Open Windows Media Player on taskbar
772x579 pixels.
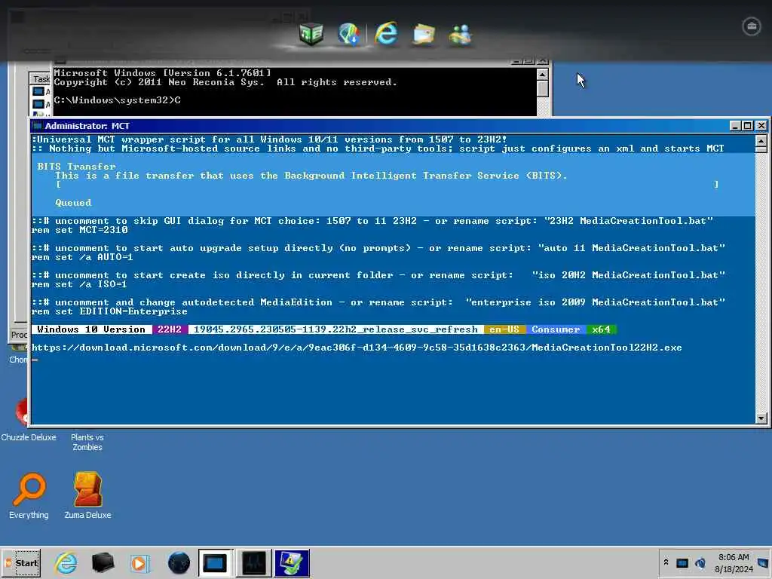[x=139, y=563]
